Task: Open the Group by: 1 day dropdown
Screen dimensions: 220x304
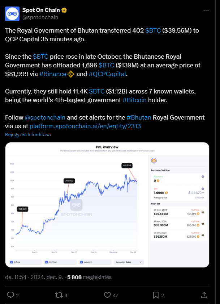Action: (x=129, y=262)
